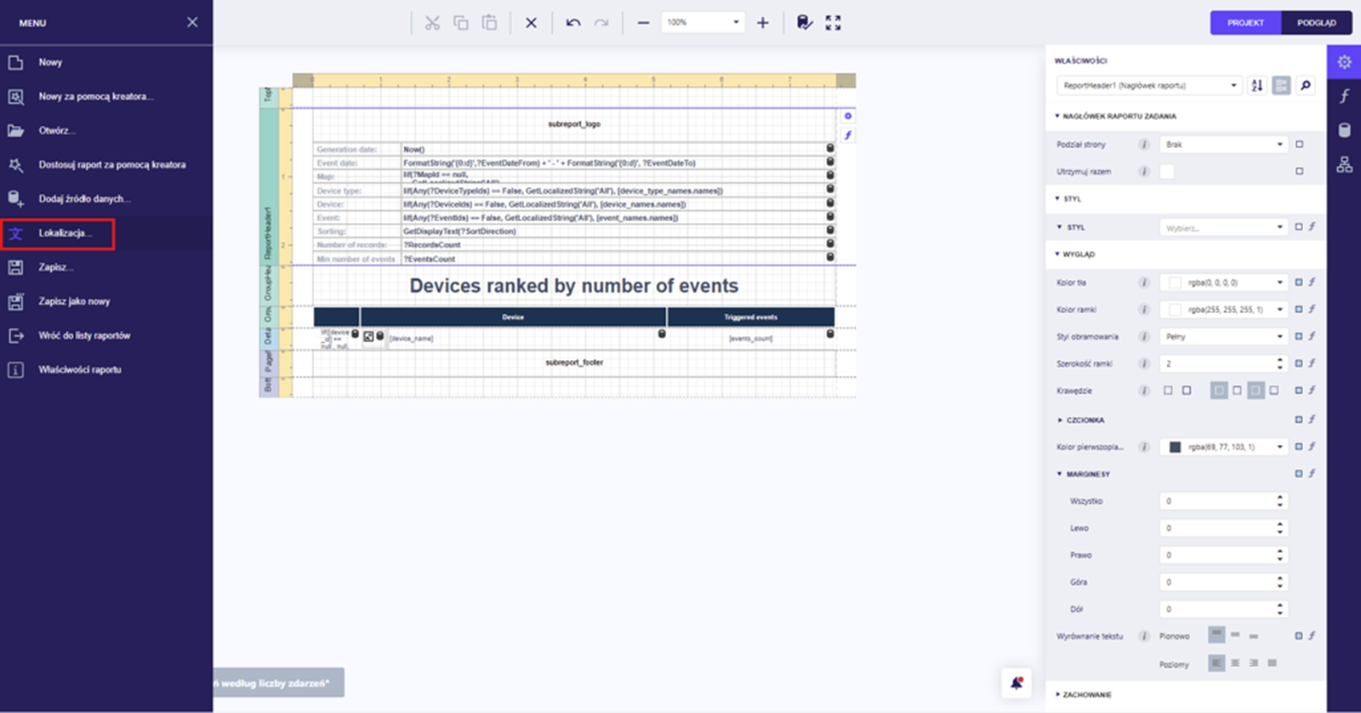Open Lokalizacja from the menu
The width and height of the screenshot is (1361, 713).
pos(64,233)
